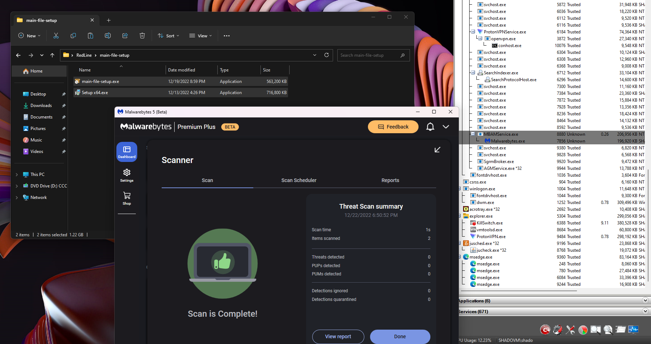Go back in File Explorer navigation
Image resolution: width=651 pixels, height=344 pixels.
(x=18, y=55)
